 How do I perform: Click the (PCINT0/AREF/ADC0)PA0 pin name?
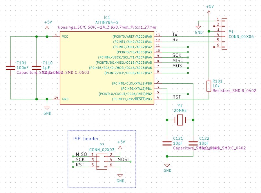tap(132, 36)
